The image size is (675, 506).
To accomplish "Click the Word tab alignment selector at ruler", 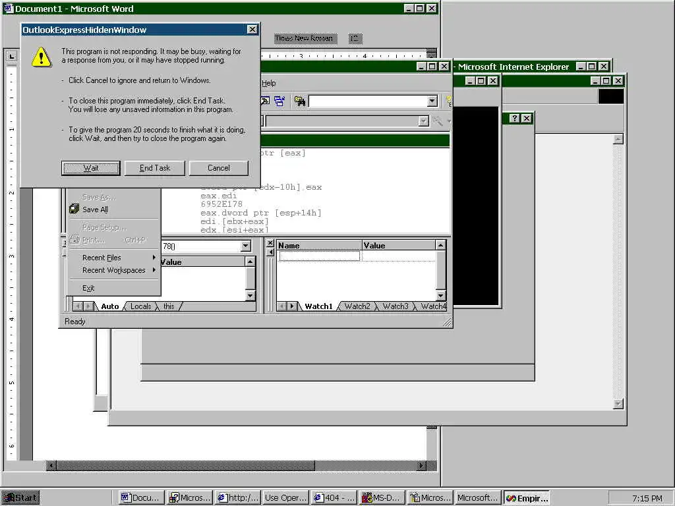I will point(12,57).
